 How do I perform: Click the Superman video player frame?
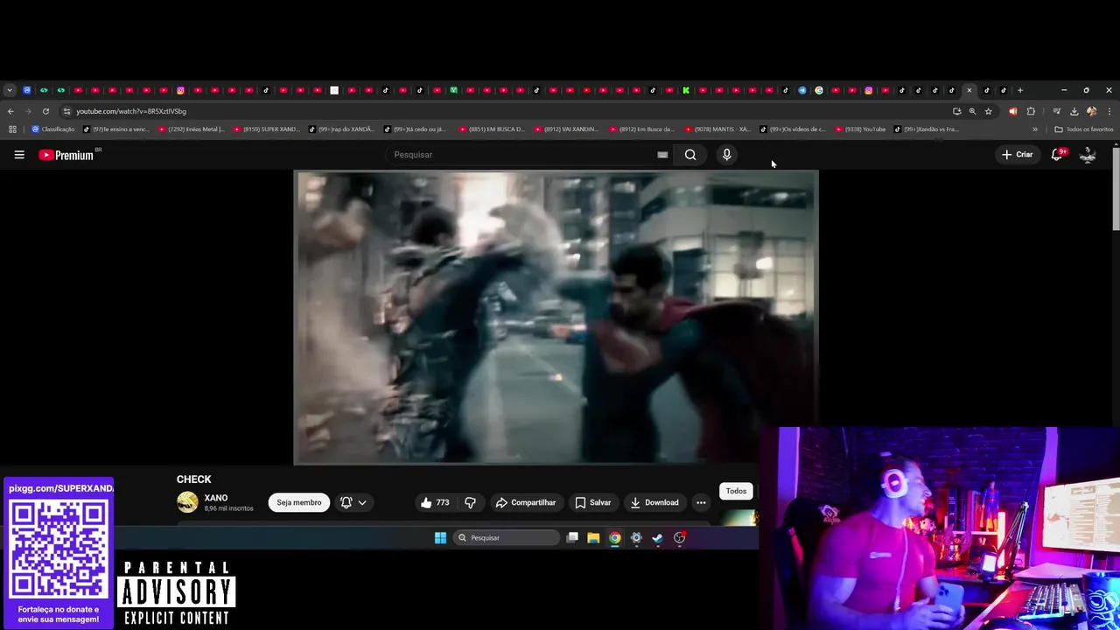point(556,317)
